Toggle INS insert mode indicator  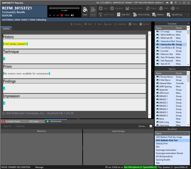(x=67, y=15)
